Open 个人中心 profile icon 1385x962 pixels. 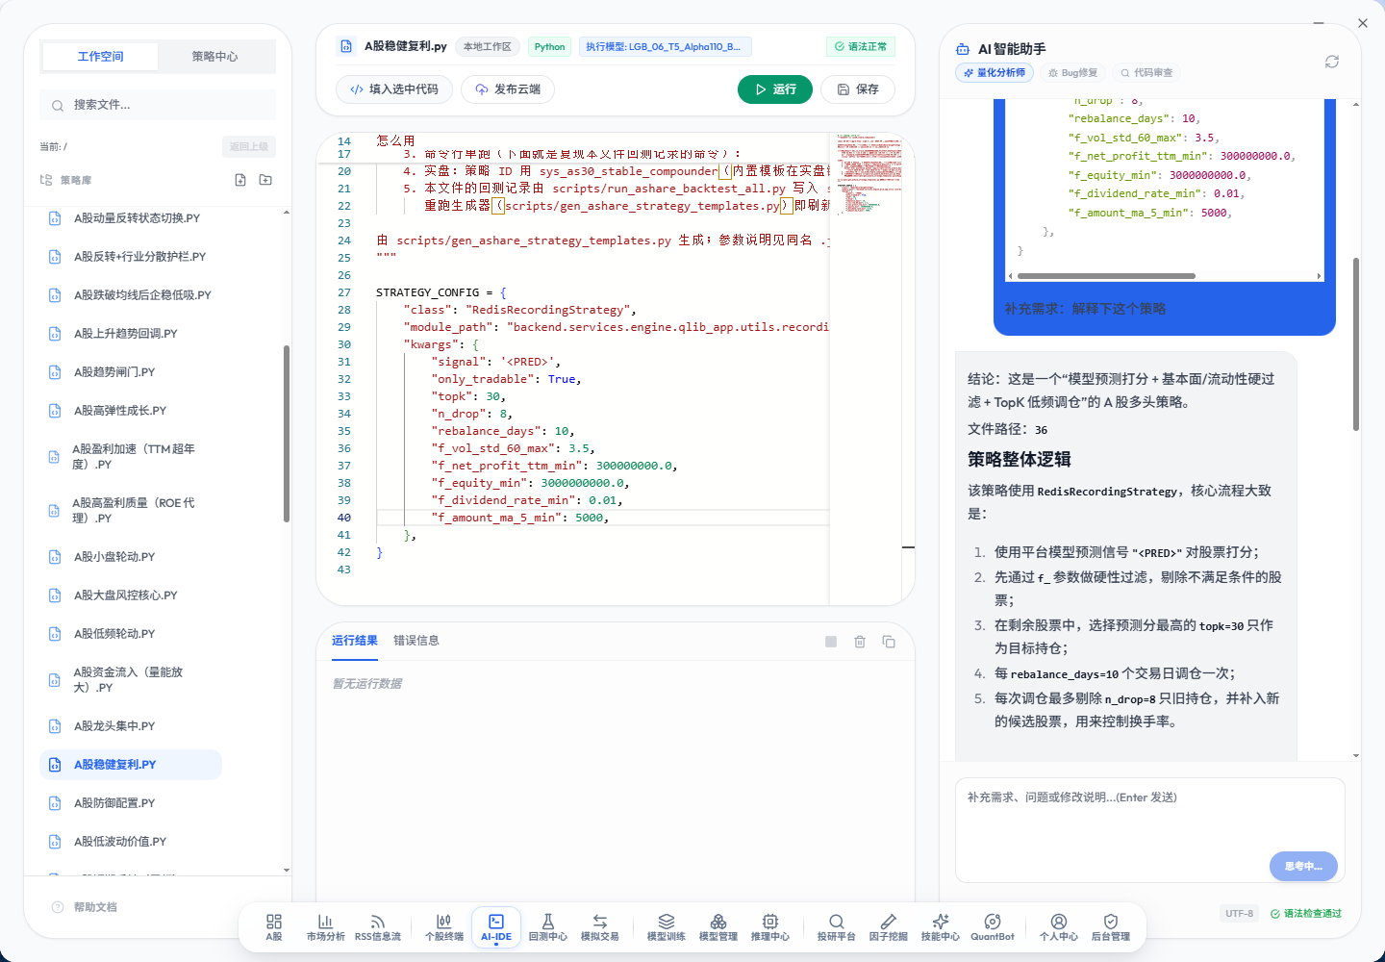[1058, 927]
